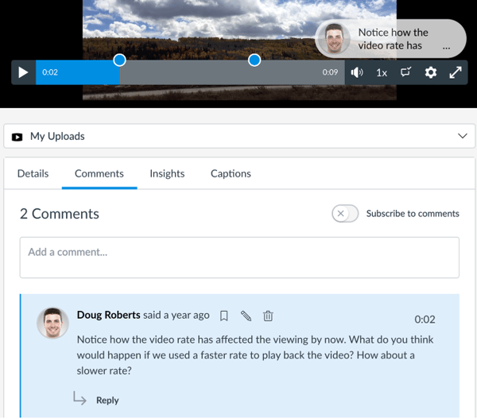This screenshot has width=477, height=419.
Task: Open the Captions tab
Action: (x=231, y=173)
